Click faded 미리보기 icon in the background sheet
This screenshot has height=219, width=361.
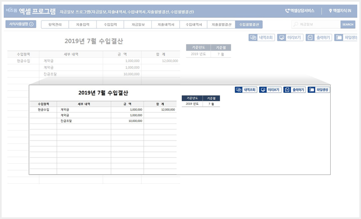pyautogui.click(x=282, y=37)
